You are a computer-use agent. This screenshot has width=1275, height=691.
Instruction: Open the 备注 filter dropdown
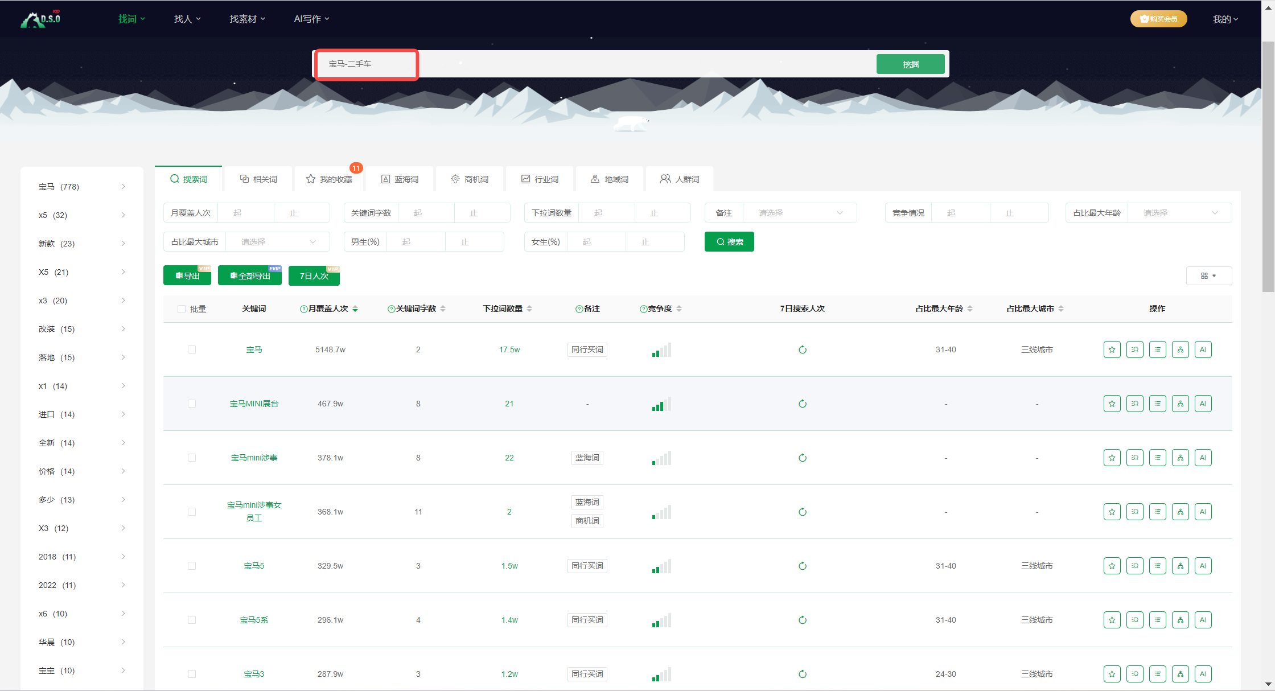800,213
